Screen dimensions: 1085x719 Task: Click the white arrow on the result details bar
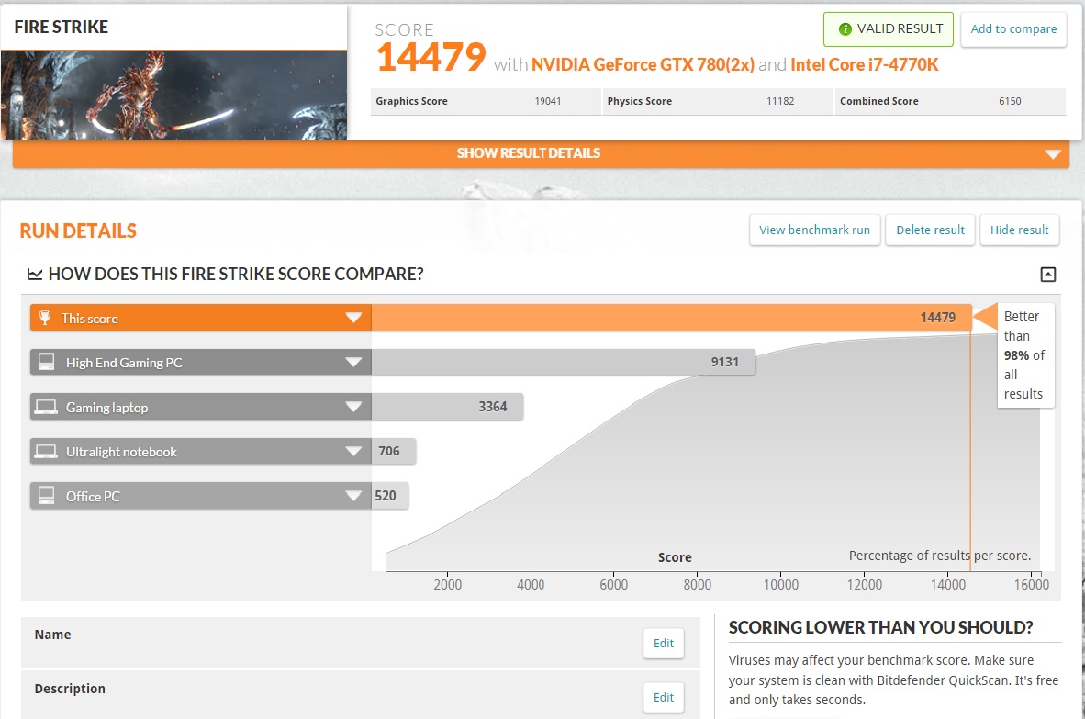coord(1053,153)
